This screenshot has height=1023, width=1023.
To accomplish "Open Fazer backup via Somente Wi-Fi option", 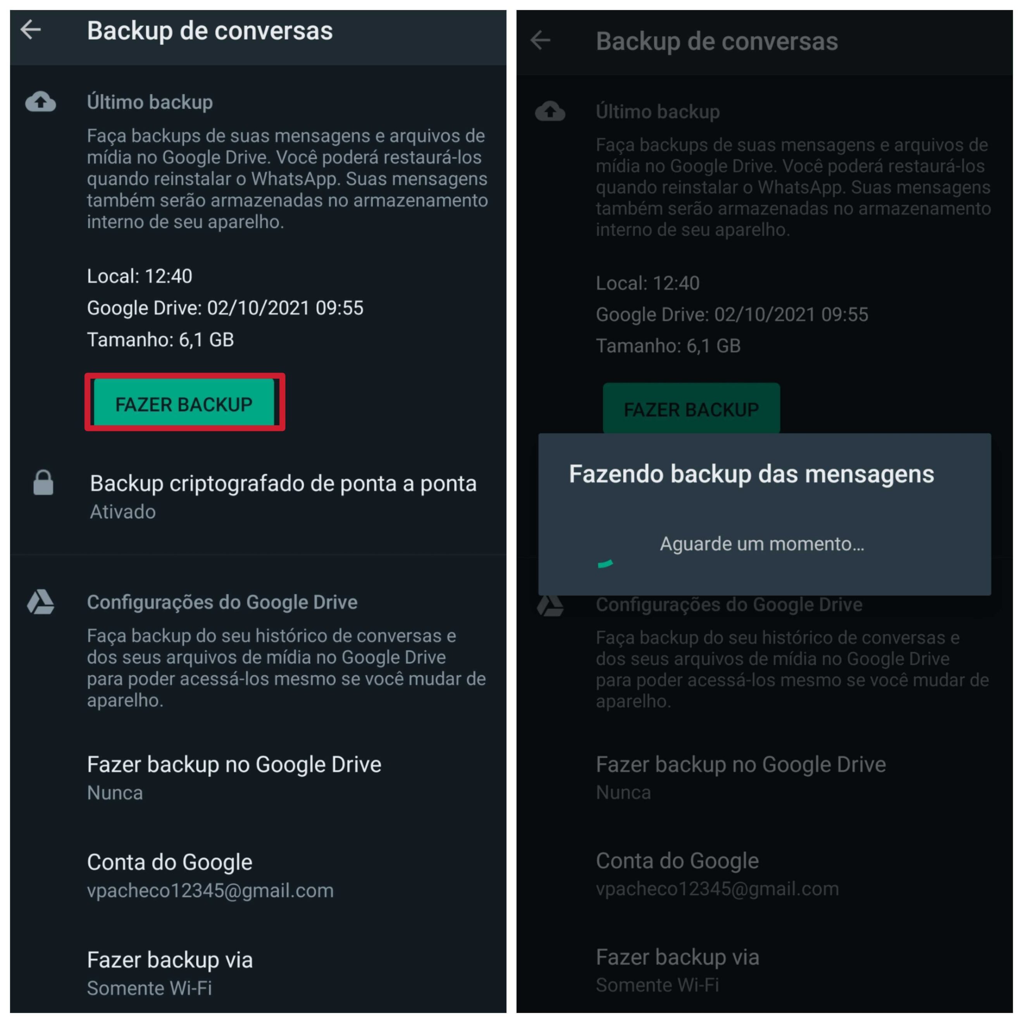I will point(258,973).
